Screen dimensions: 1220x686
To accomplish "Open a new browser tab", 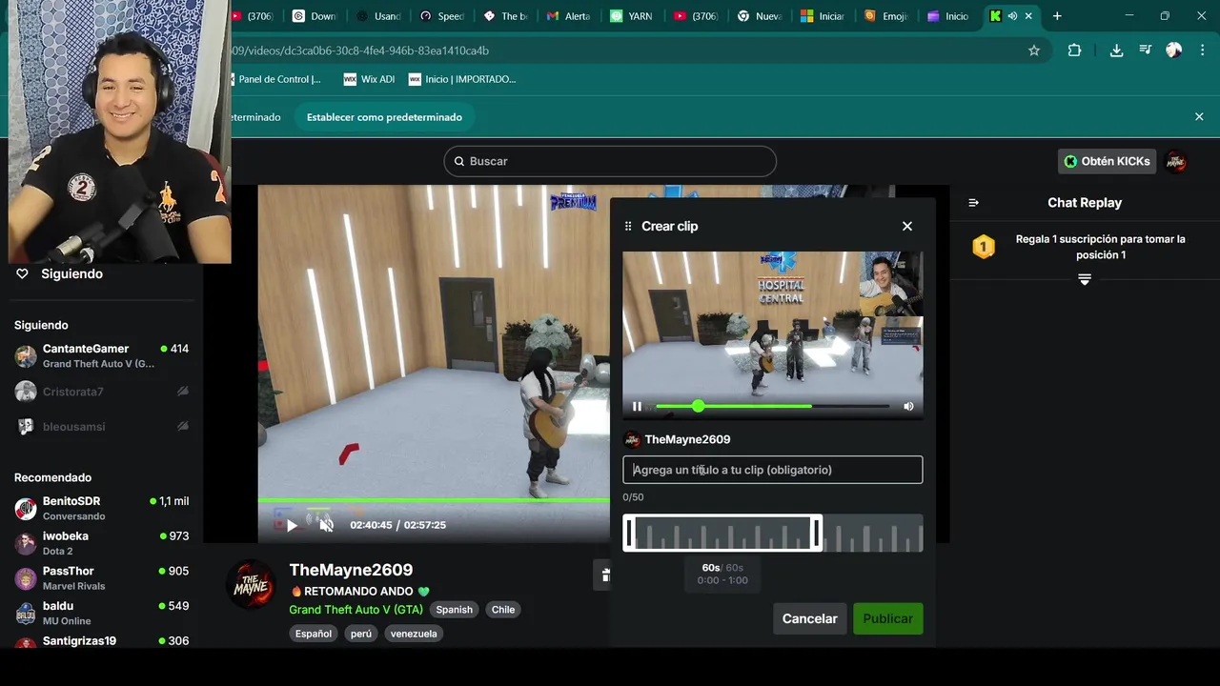I will click(x=1057, y=16).
